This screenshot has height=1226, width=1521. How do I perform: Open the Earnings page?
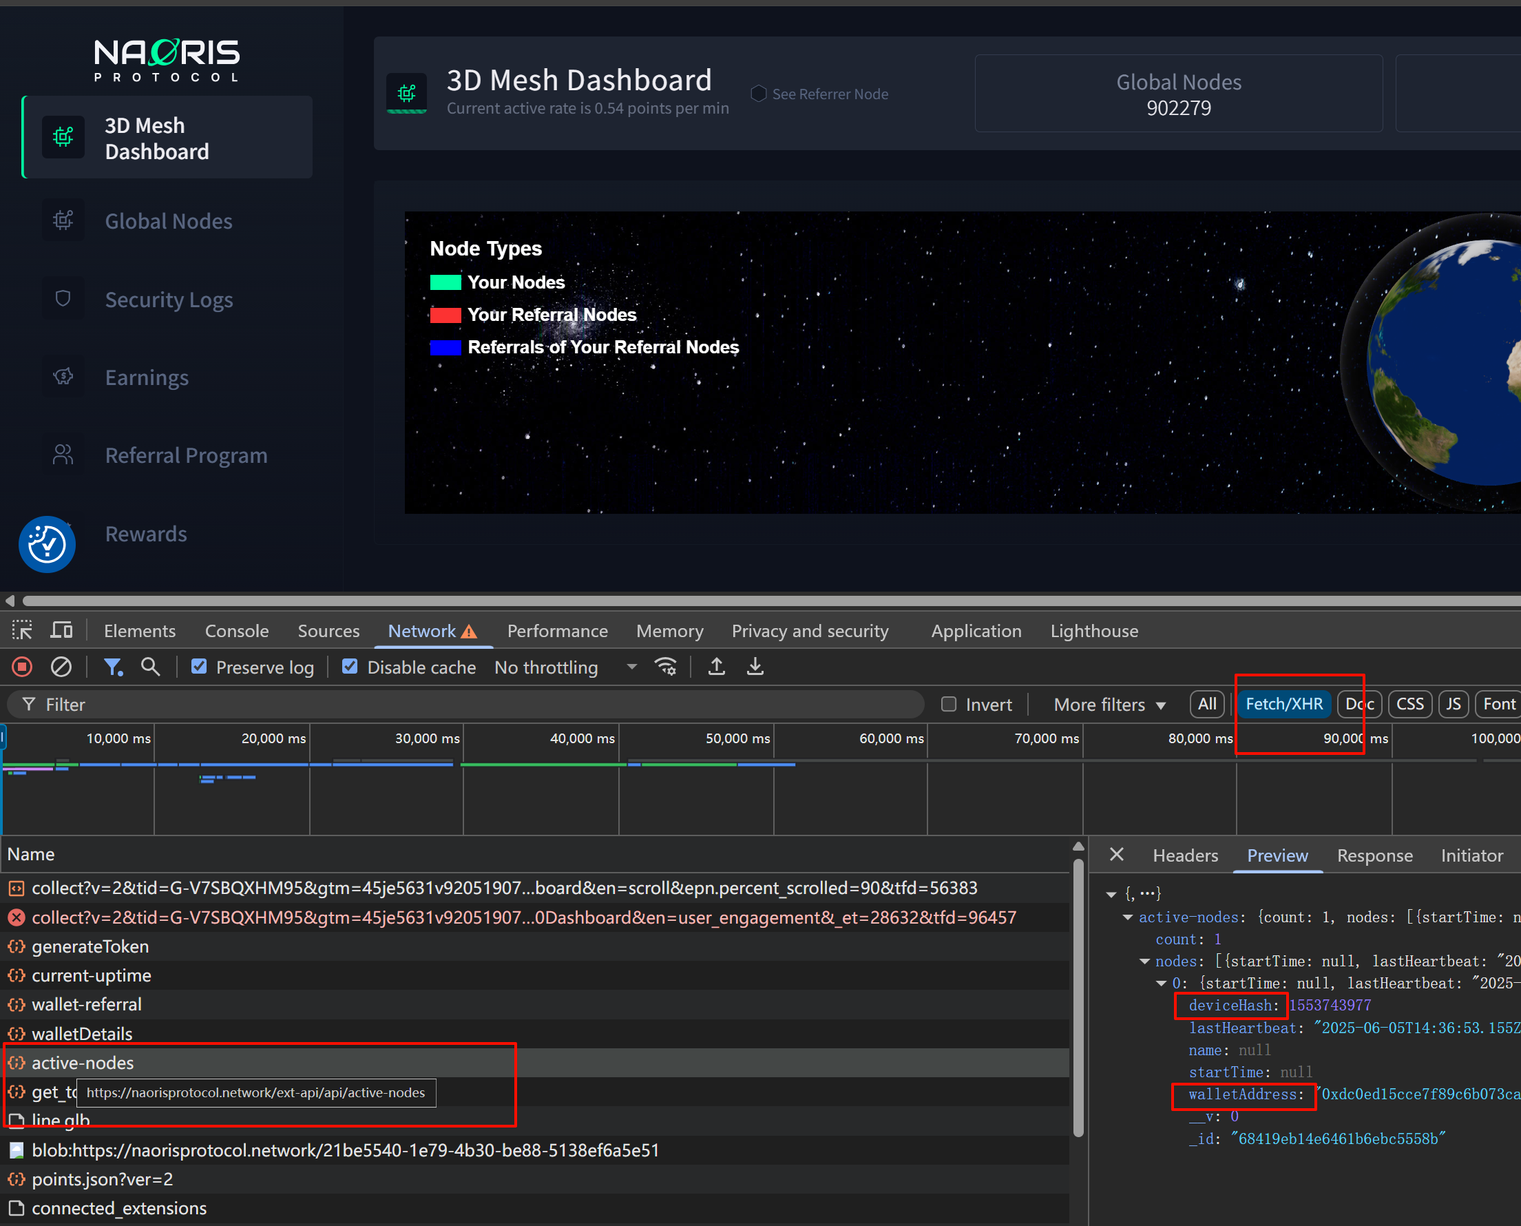[147, 378]
